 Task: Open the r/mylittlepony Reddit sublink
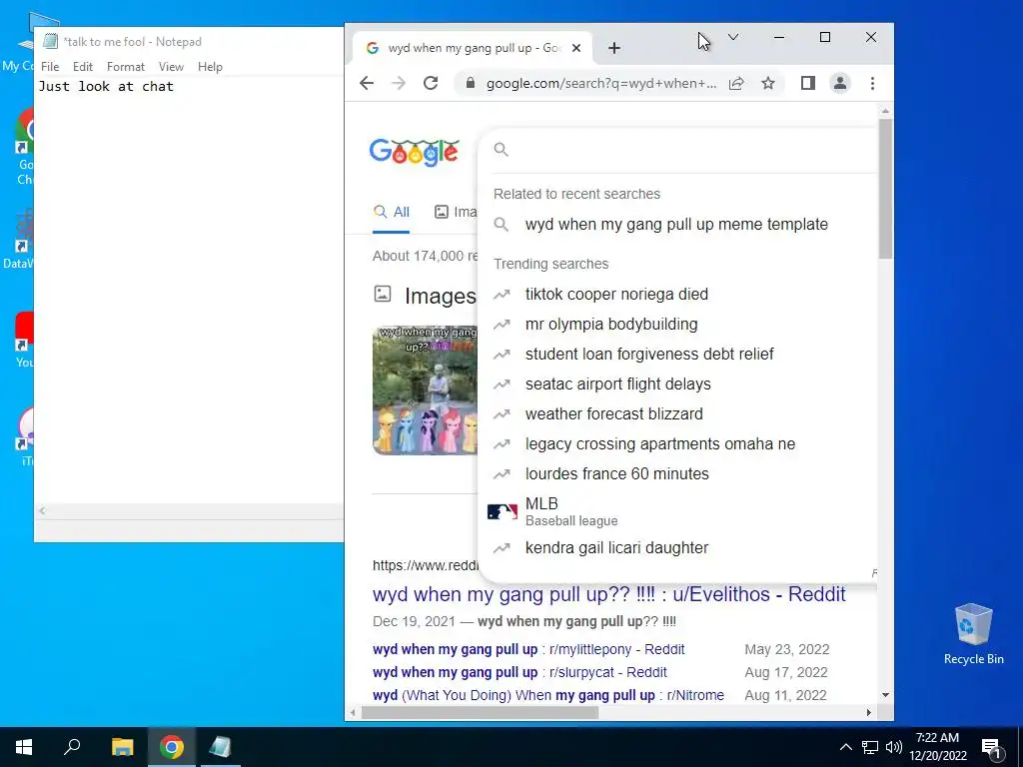tap(528, 649)
